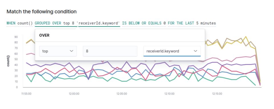Click the chevron arrow of the top selector
274x109 pixels.
71,51
